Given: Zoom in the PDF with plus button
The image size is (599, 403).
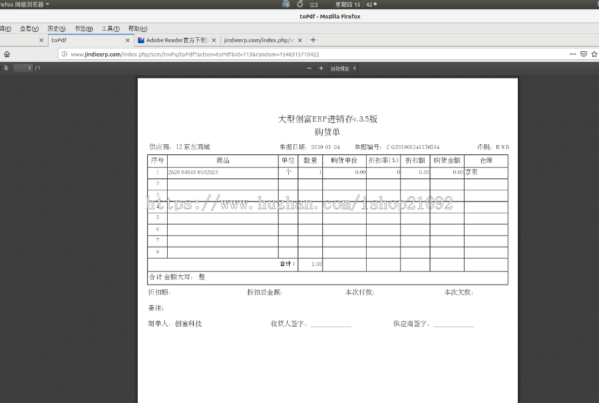Looking at the screenshot, I should [321, 68].
